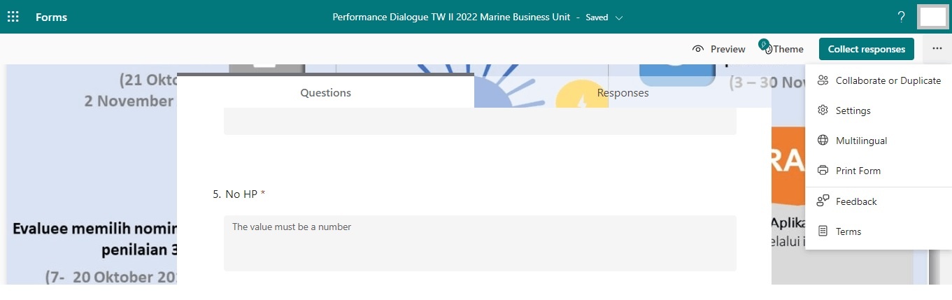Open the user profile avatar
Screen dimensions: 952x300
click(x=932, y=17)
